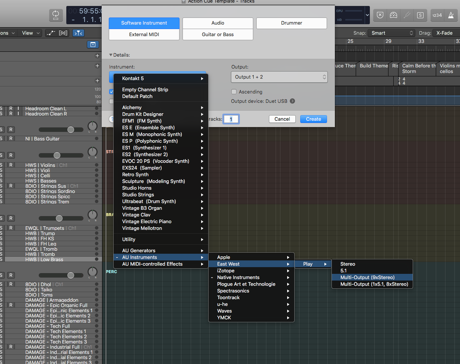Toggle the Solo S button in the control bar
Image resolution: width=460 pixels, height=364 pixels.
click(420, 15)
